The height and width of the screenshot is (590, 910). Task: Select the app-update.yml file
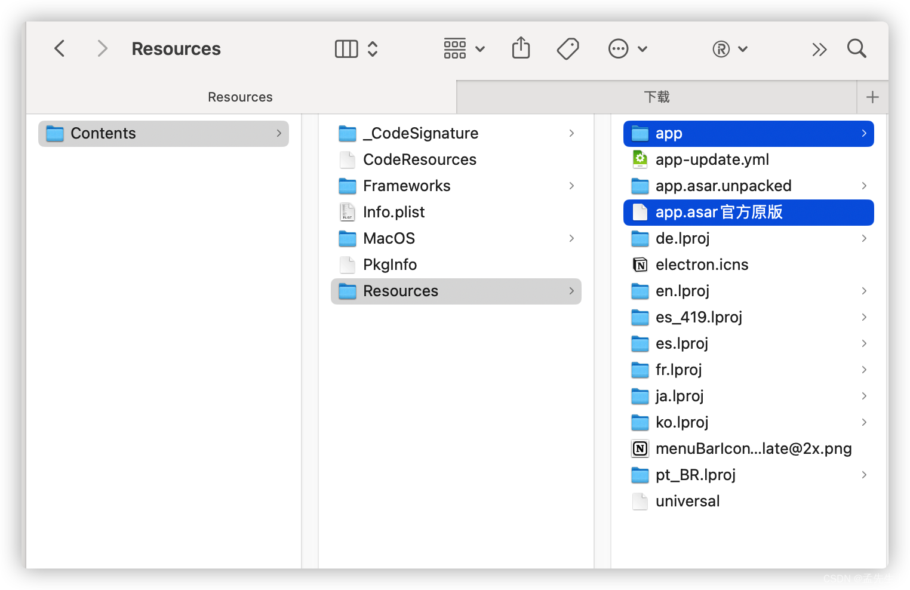749,159
